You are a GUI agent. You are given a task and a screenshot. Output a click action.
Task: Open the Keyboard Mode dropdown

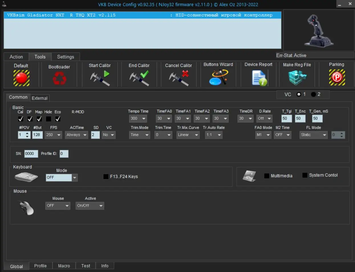coord(75,177)
